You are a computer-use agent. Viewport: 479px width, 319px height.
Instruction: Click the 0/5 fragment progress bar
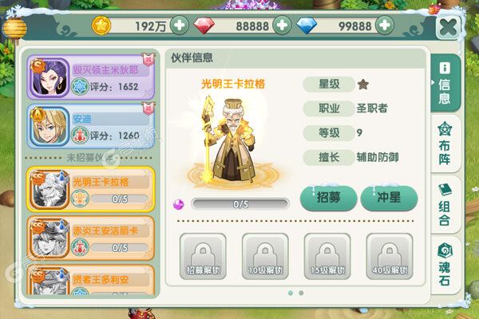[240, 204]
